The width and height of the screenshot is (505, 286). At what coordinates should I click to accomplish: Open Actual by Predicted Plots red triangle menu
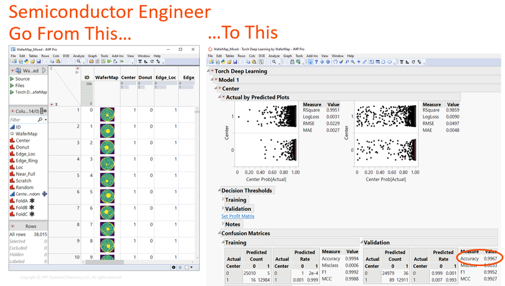(223, 97)
